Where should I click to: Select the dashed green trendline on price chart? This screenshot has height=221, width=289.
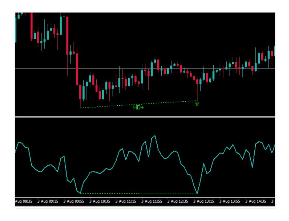[139, 104]
